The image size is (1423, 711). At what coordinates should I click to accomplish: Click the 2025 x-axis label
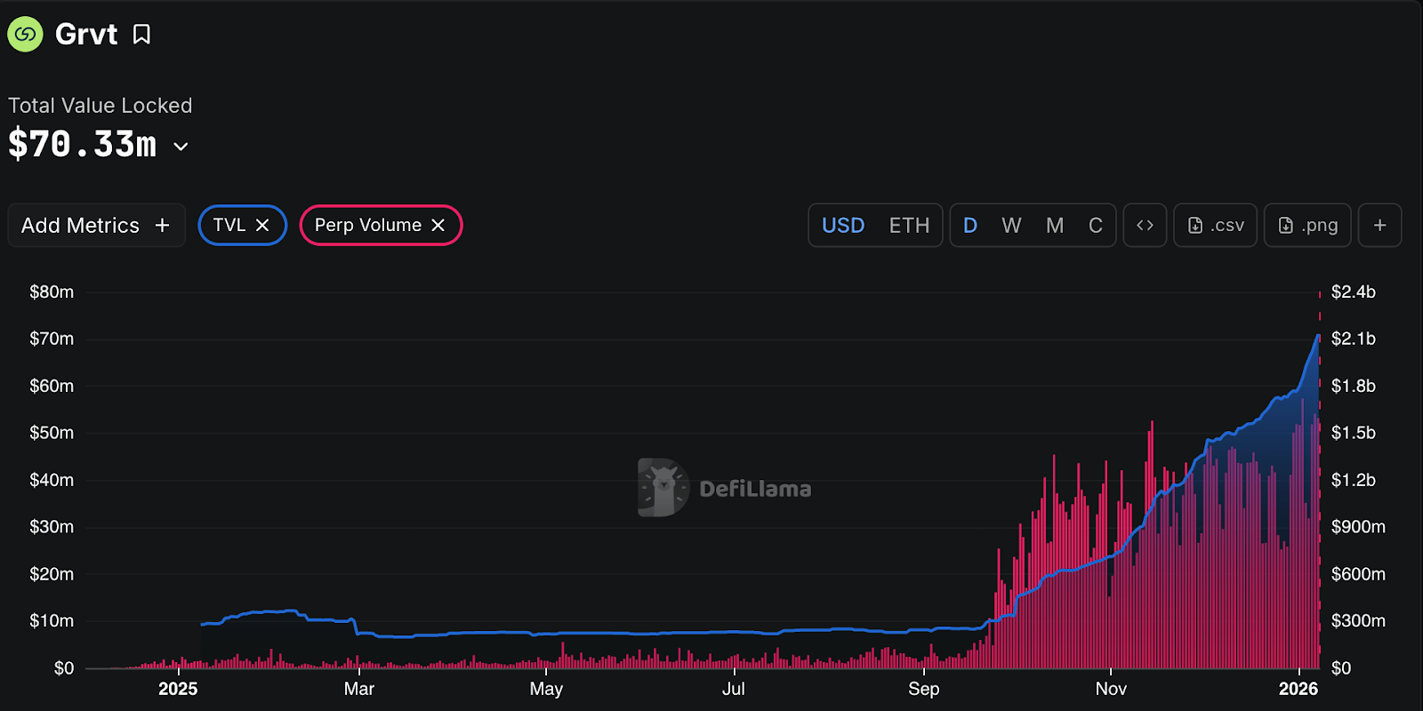[178, 689]
